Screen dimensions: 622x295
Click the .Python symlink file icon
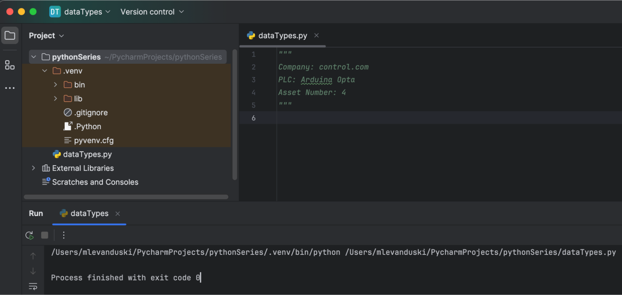68,126
